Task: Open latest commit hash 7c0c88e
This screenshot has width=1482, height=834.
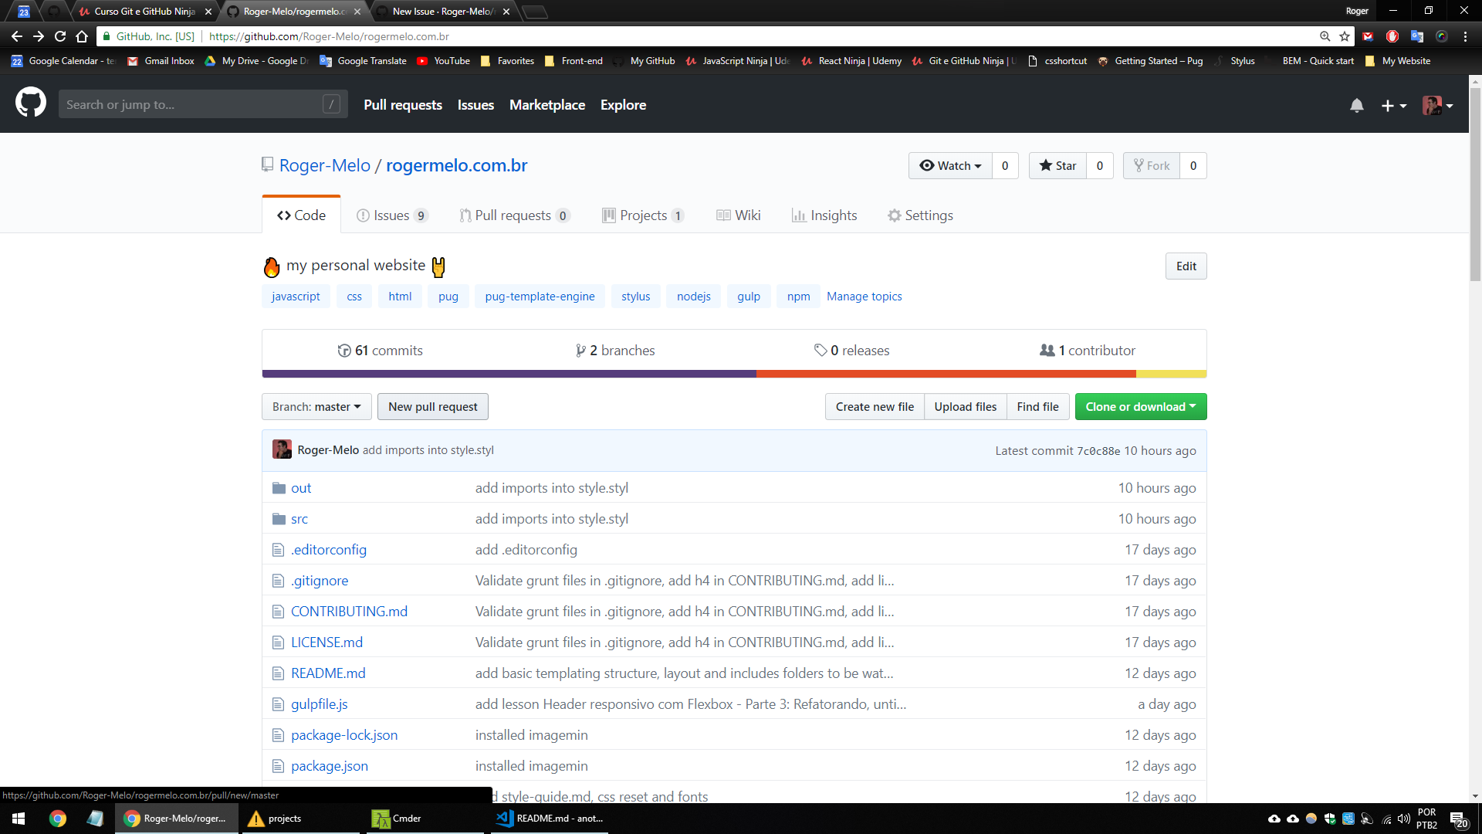Action: [x=1098, y=451]
